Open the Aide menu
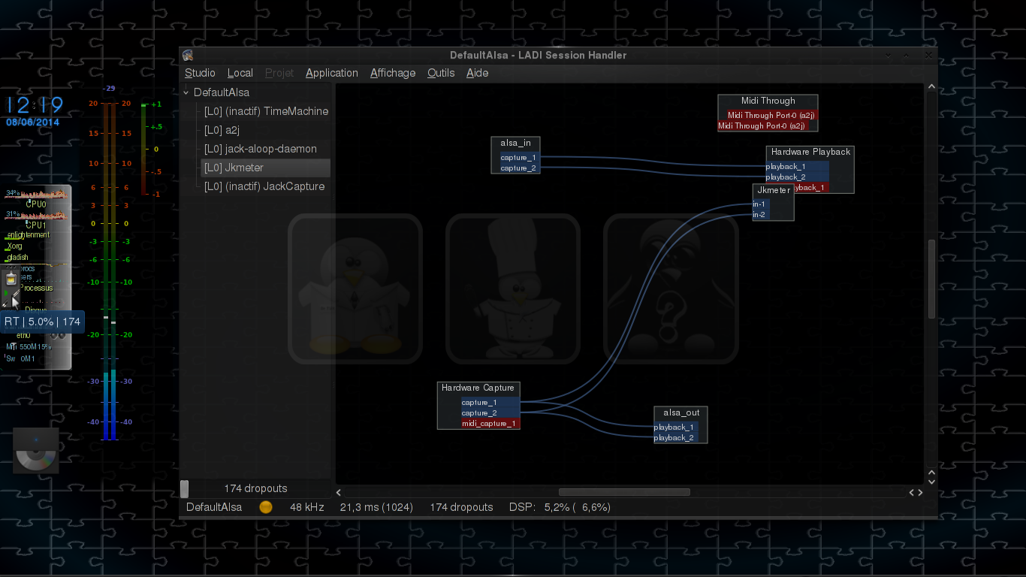 coord(478,73)
